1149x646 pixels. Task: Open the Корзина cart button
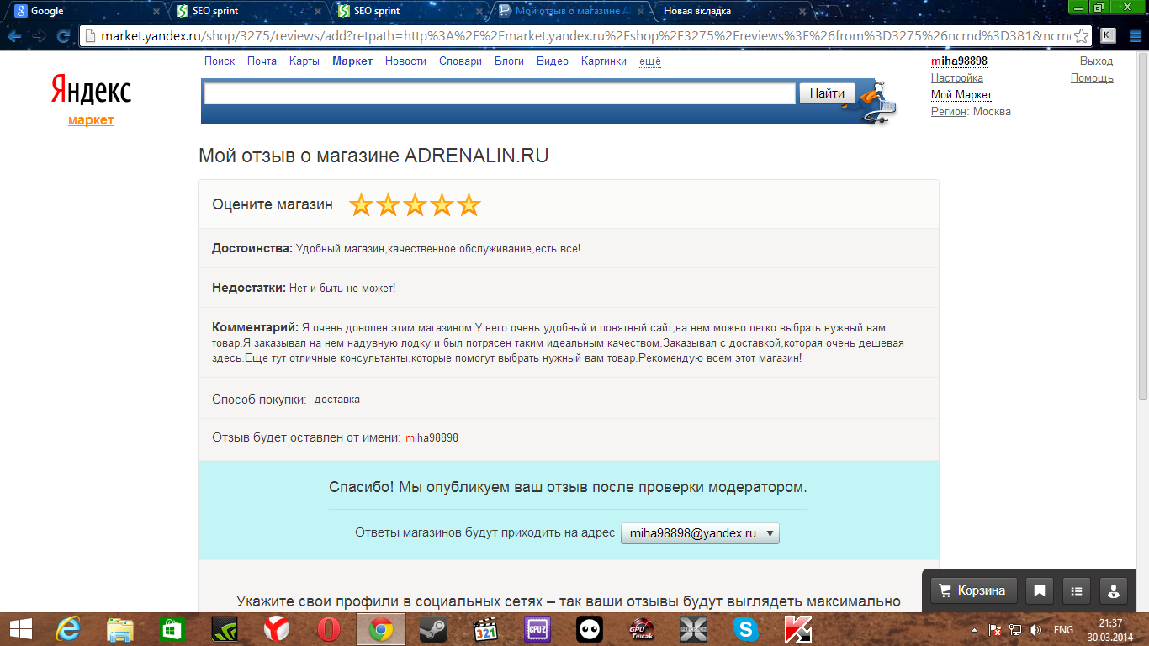click(x=974, y=590)
